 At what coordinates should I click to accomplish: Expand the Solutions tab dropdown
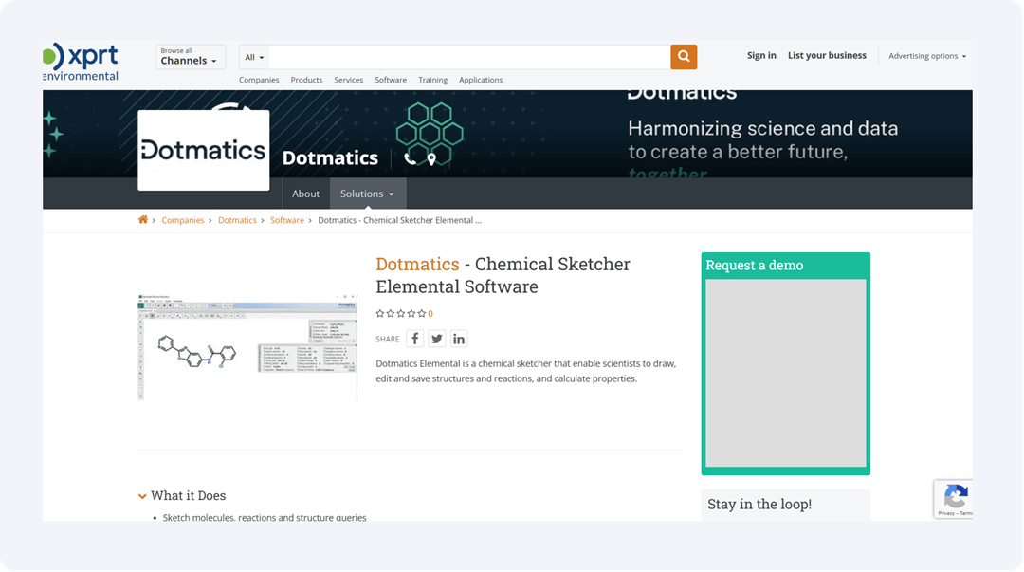368,194
